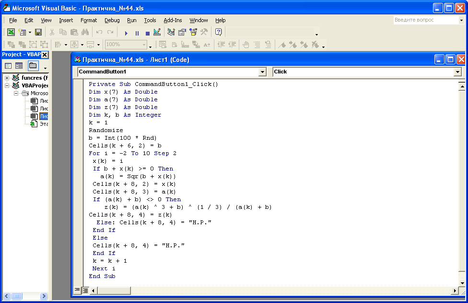This screenshot has width=468, height=303.
Task: Click the Redo arrow icon
Action: 110,32
